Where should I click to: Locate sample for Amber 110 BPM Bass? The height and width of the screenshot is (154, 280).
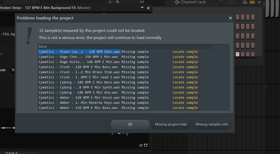185,108
